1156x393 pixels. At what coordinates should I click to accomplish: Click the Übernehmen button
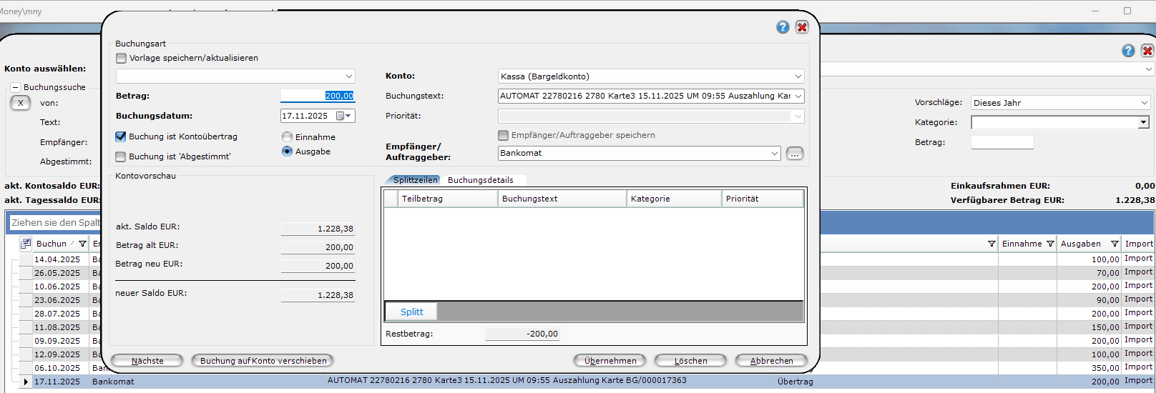609,361
